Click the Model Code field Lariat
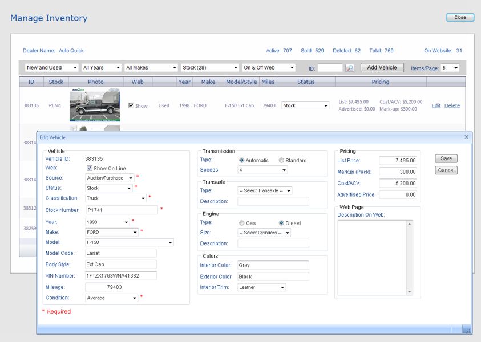Image resolution: width=481 pixels, height=342 pixels. pyautogui.click(x=121, y=253)
